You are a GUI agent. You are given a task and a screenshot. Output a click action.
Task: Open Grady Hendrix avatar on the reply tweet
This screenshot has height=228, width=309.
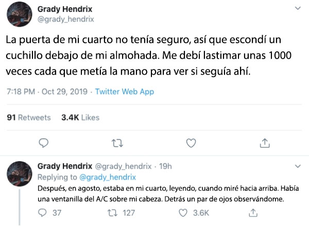(20, 173)
